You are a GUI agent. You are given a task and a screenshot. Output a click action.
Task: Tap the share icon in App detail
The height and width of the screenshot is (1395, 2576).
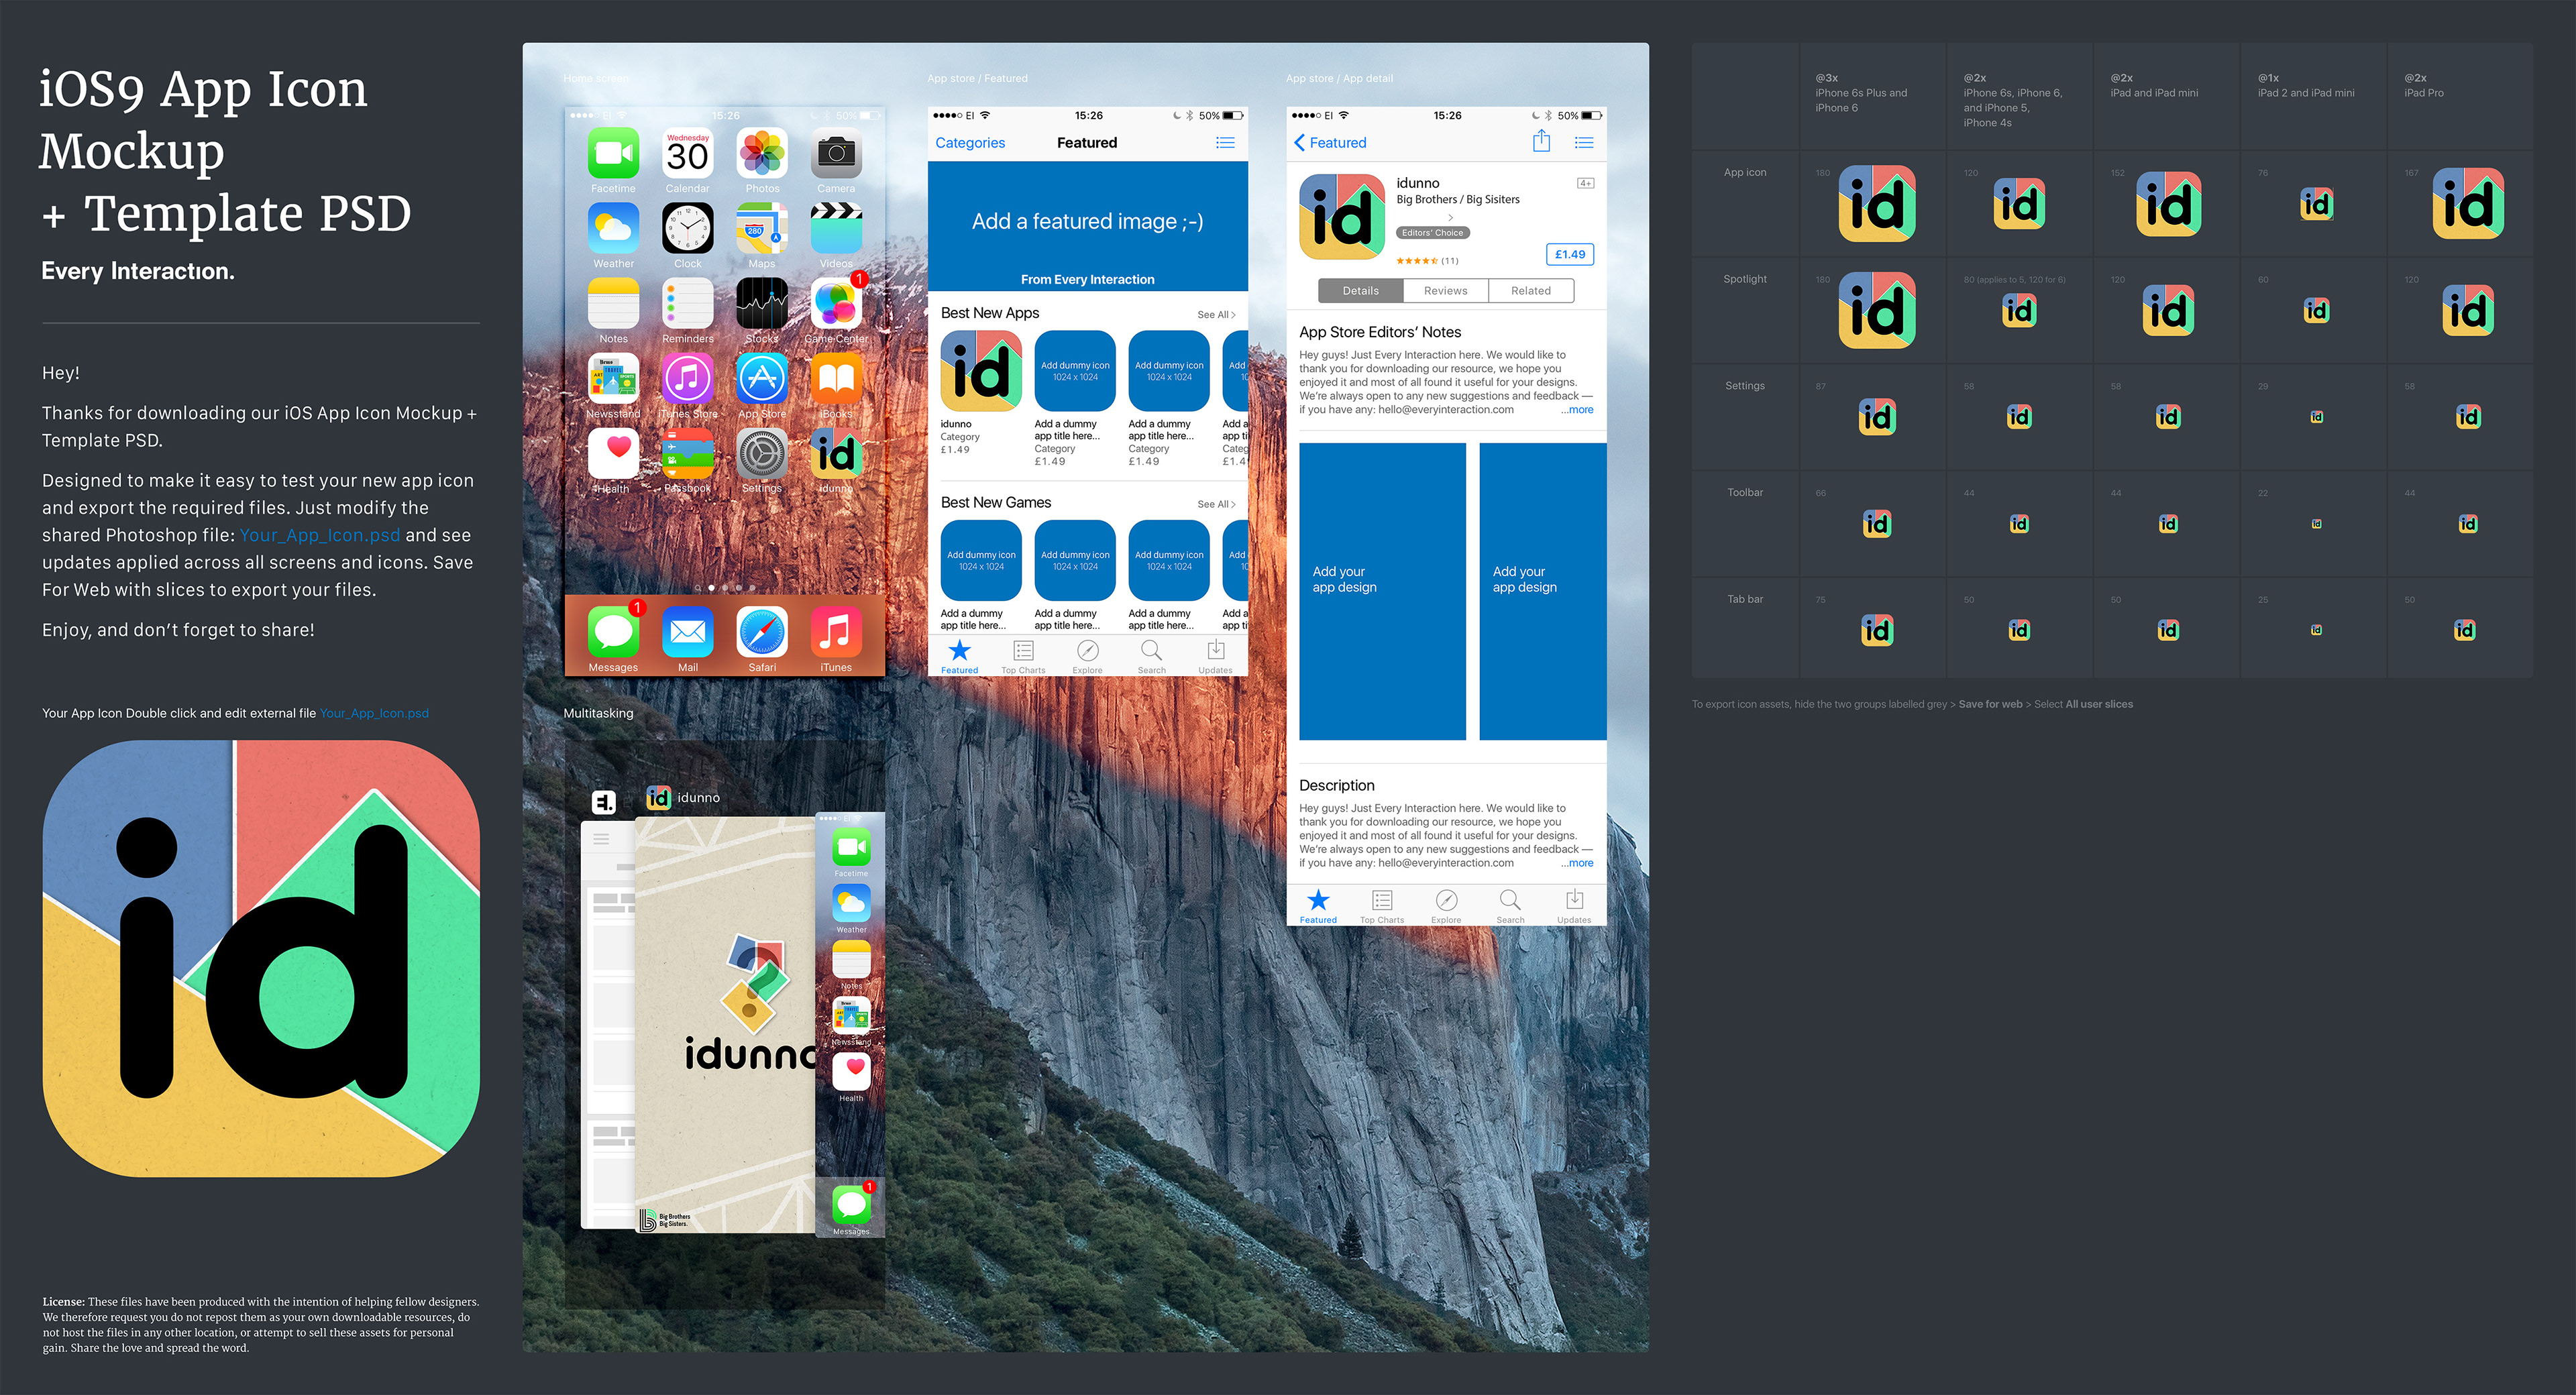(x=1541, y=141)
